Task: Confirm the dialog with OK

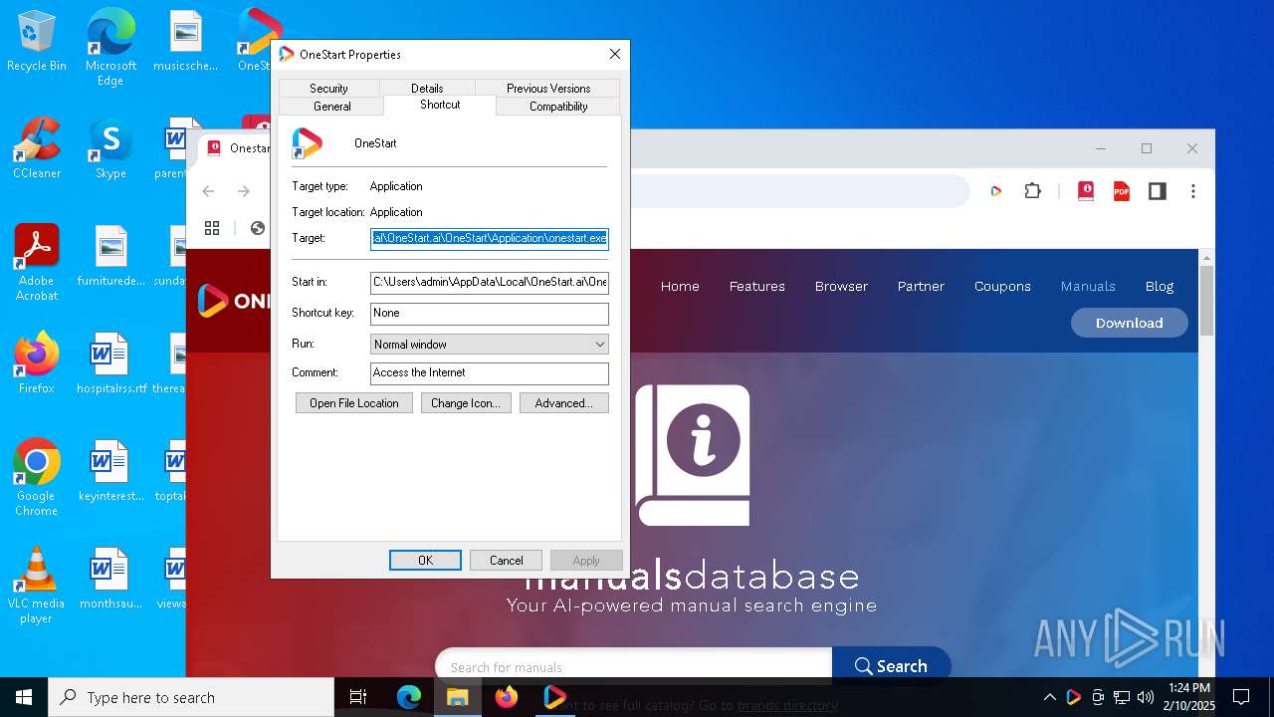Action: (x=425, y=561)
